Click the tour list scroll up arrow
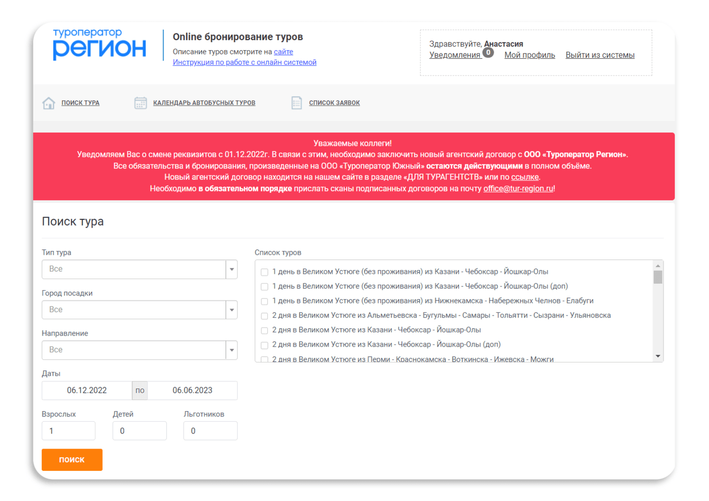The height and width of the screenshot is (501, 709). pos(658,266)
